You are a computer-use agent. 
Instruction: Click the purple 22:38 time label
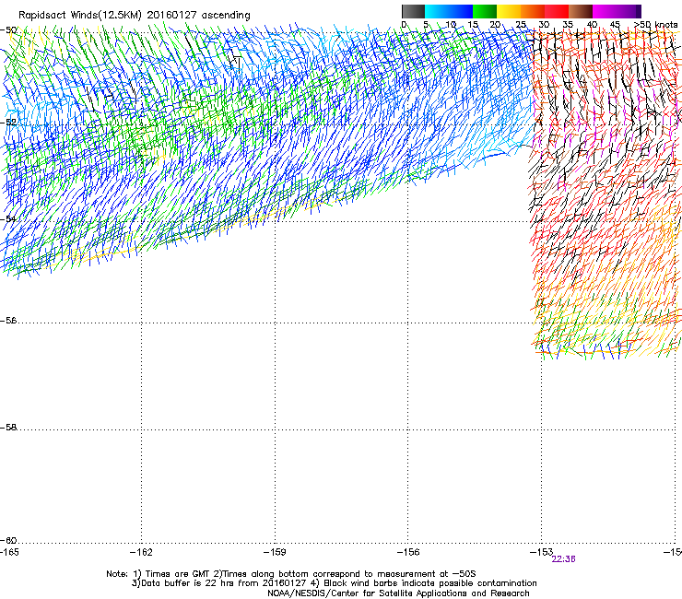click(x=563, y=559)
